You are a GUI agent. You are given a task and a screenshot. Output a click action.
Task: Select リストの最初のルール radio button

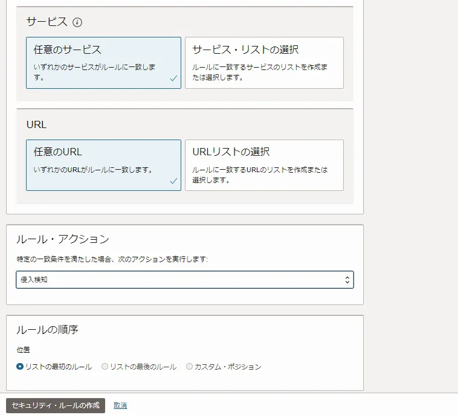tap(20, 367)
